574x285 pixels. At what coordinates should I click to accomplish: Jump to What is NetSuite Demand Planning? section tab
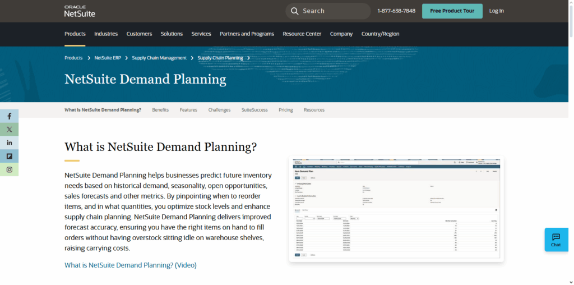(x=103, y=110)
